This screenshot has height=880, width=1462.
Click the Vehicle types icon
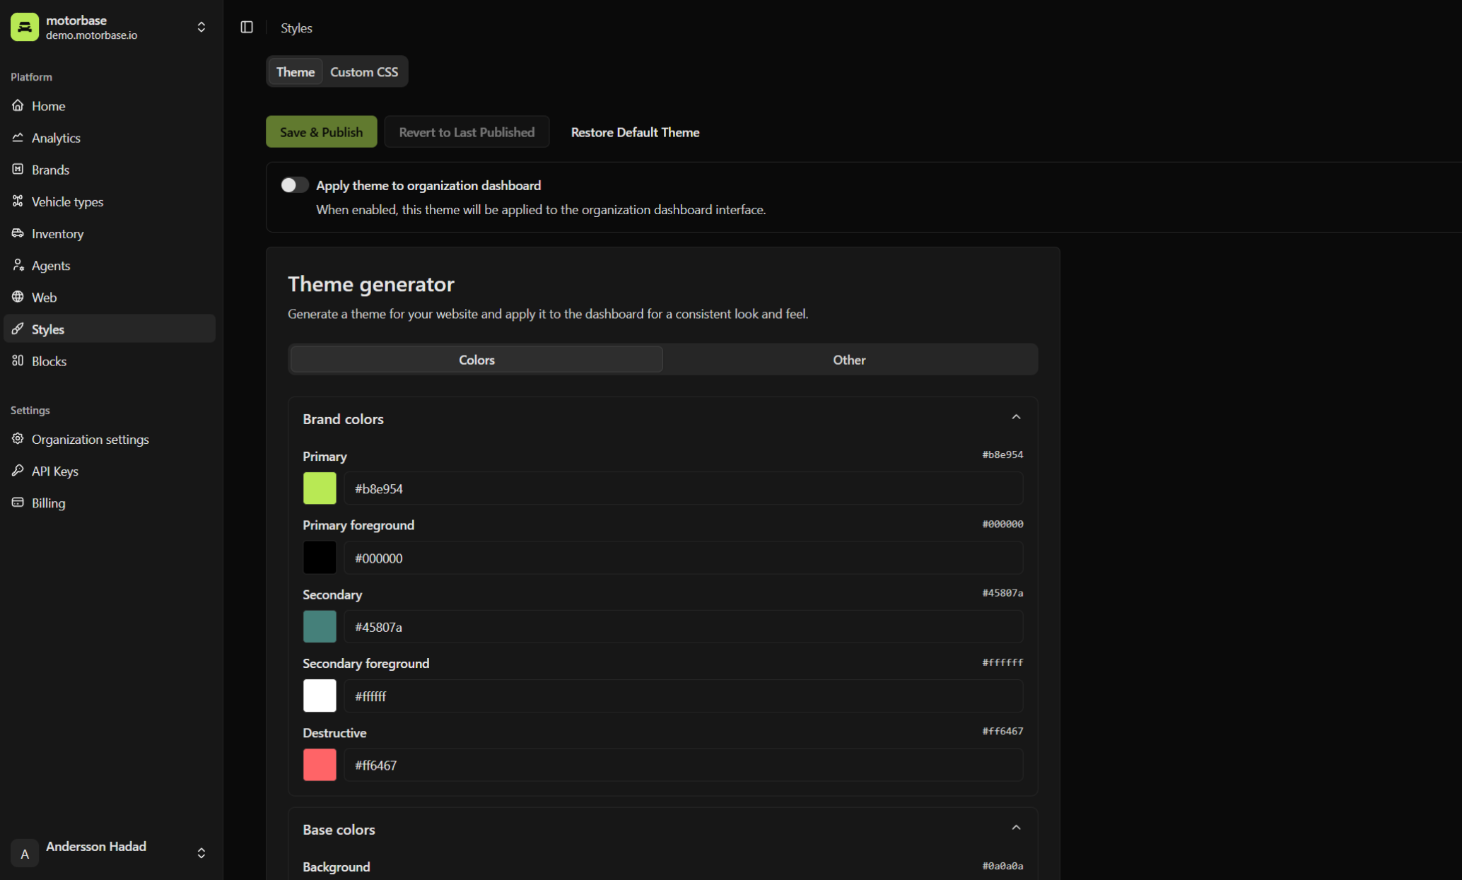18,201
